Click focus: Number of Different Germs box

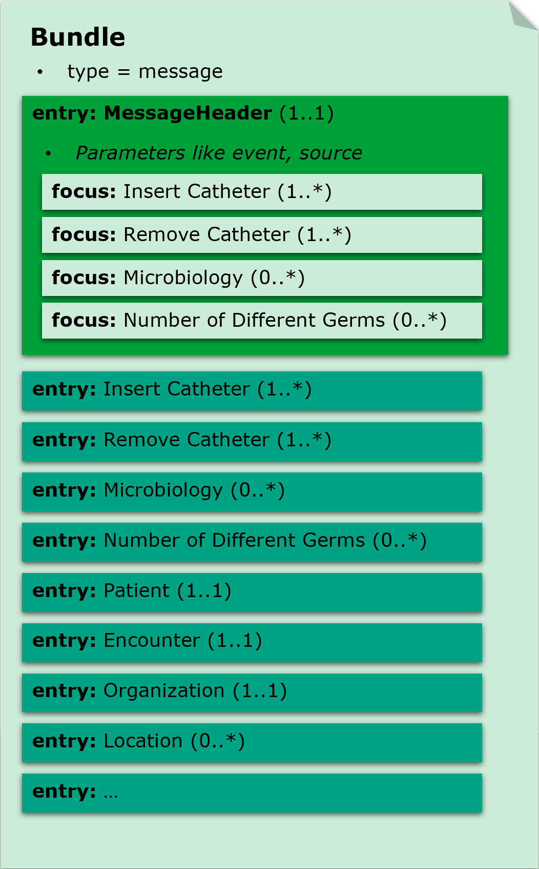click(262, 321)
